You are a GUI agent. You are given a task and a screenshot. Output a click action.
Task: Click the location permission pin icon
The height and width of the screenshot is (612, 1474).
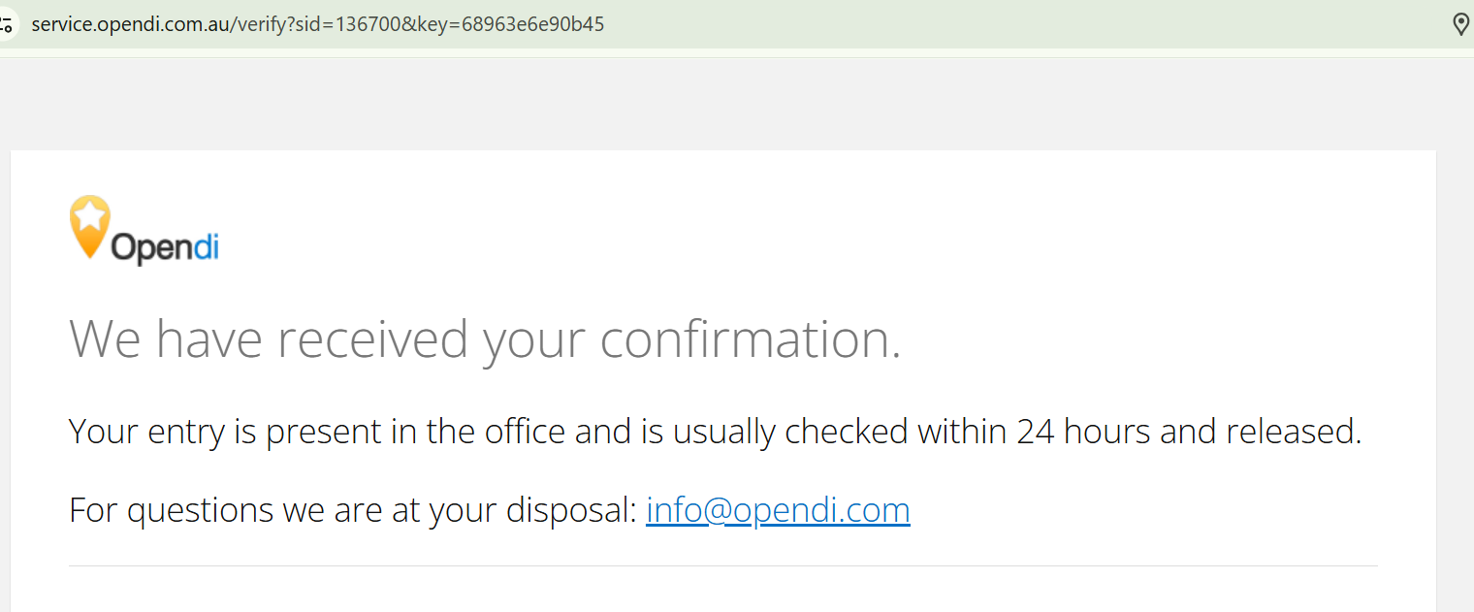[1460, 24]
